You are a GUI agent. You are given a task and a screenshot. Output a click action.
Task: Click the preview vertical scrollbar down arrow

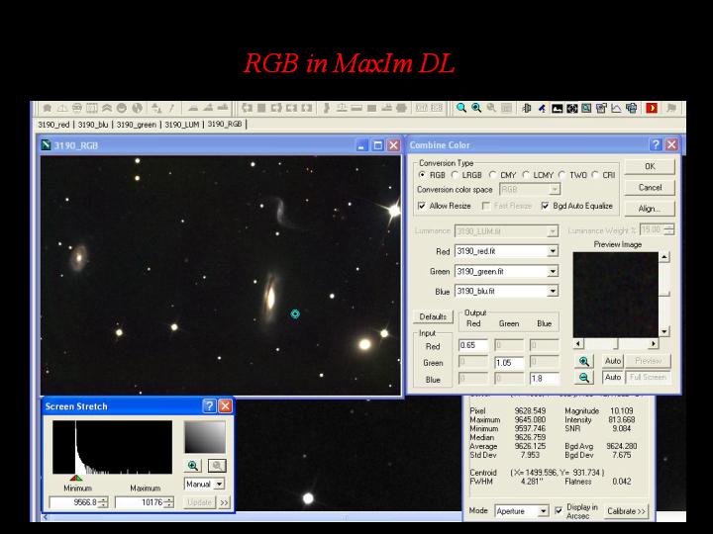pos(663,331)
